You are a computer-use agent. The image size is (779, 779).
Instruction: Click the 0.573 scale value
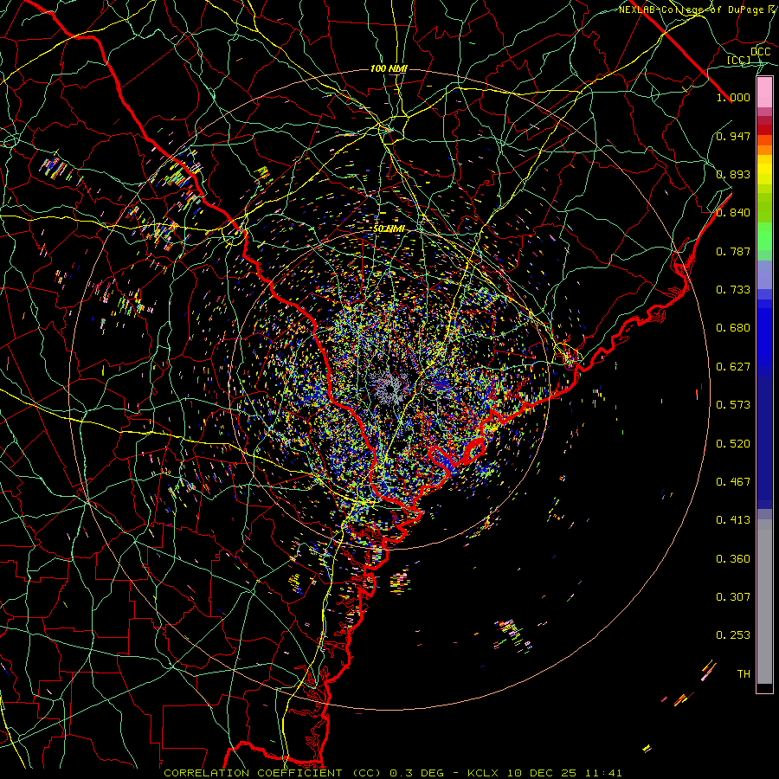tap(733, 405)
